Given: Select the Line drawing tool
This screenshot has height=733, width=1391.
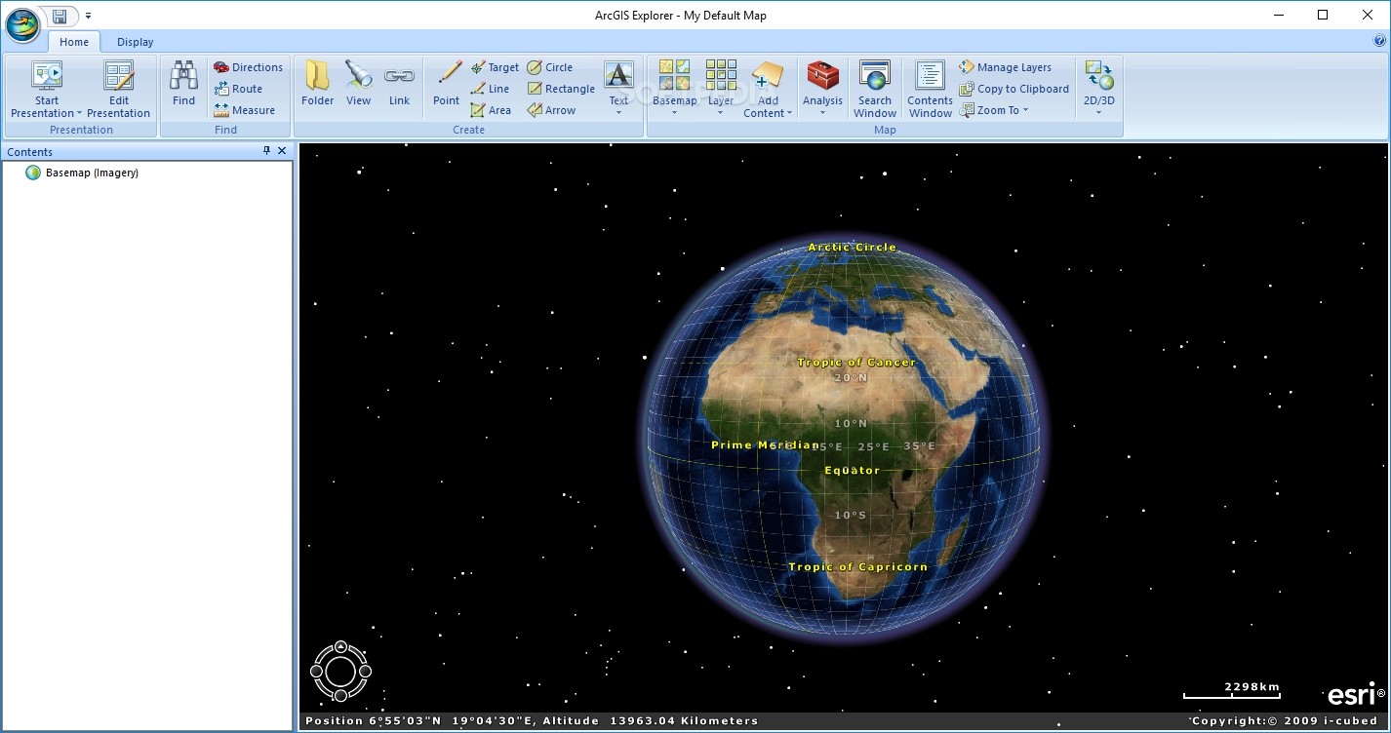Looking at the screenshot, I should (x=490, y=89).
